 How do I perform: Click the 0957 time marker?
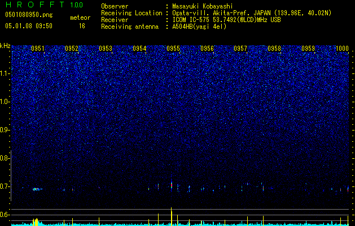pos(240,49)
